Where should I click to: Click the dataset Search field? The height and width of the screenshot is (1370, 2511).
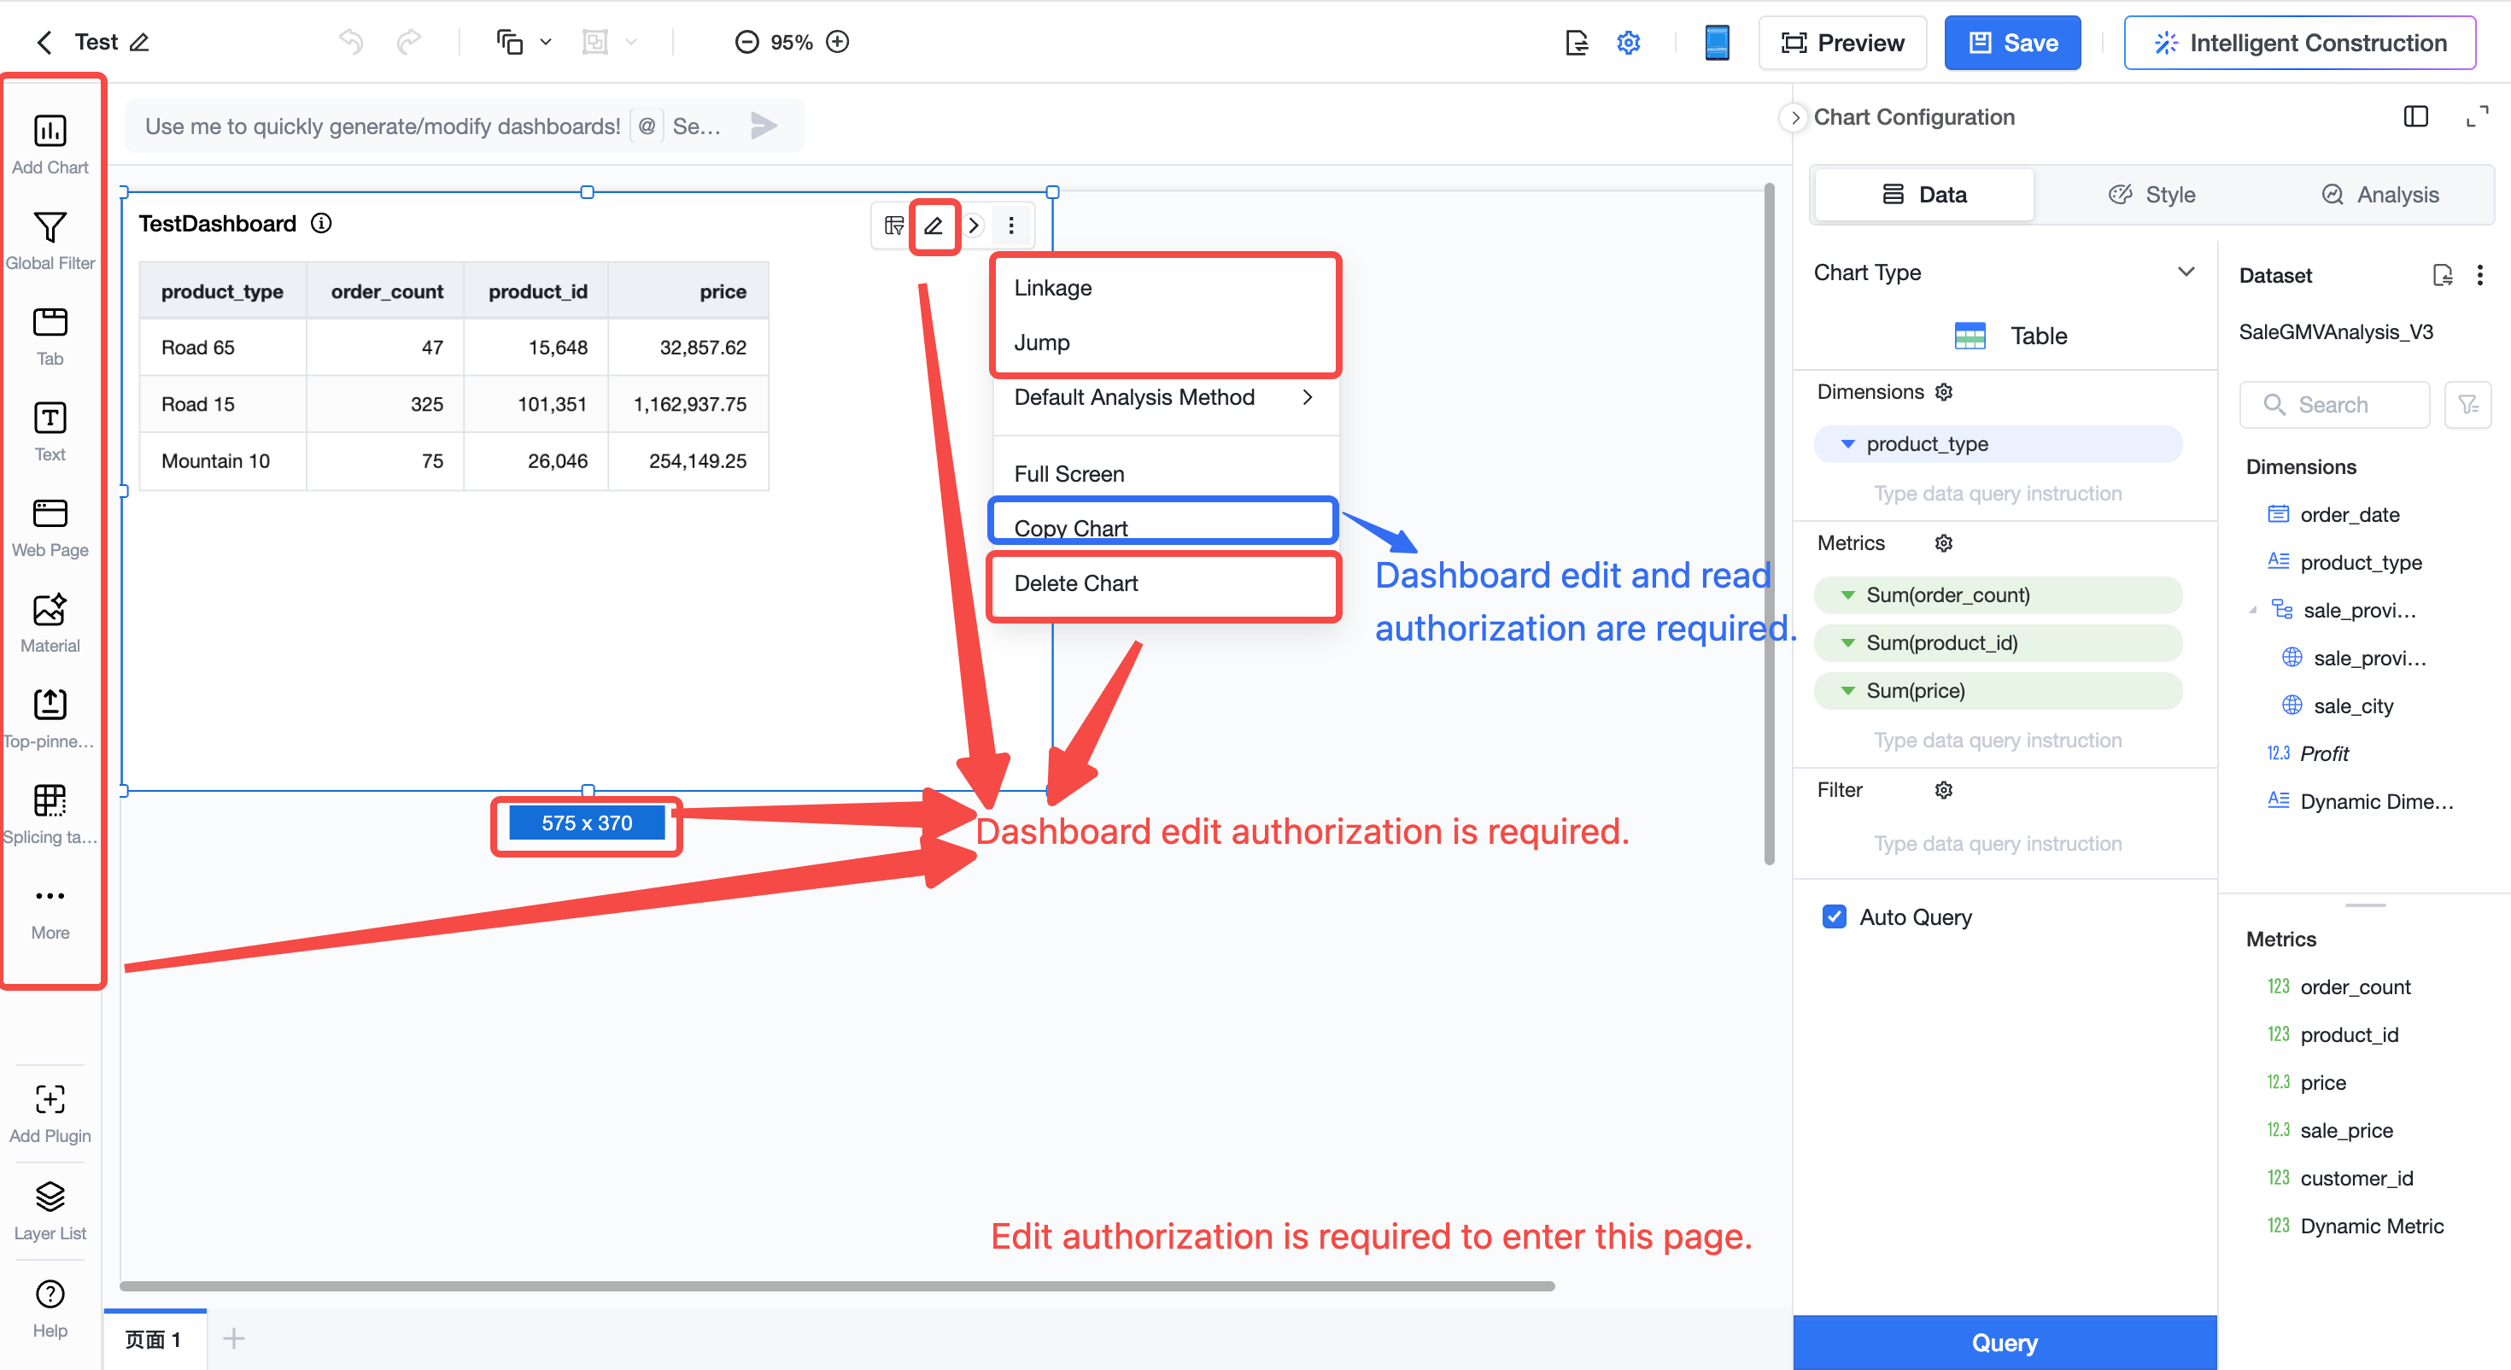(x=2333, y=405)
